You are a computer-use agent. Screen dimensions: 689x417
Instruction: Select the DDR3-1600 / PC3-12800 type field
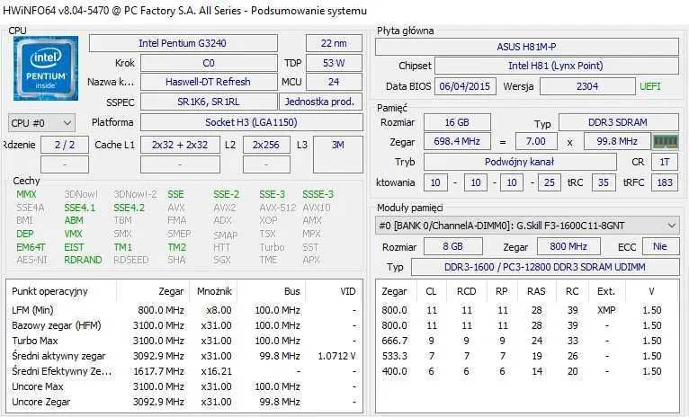(545, 267)
